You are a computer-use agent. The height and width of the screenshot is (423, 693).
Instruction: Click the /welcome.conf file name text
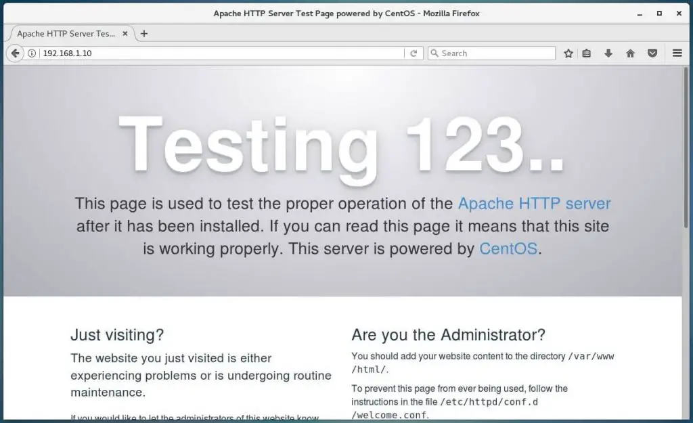pos(389,415)
